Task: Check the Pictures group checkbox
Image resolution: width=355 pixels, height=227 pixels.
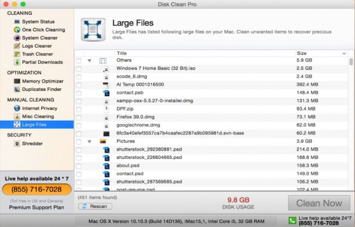Action: pos(78,142)
